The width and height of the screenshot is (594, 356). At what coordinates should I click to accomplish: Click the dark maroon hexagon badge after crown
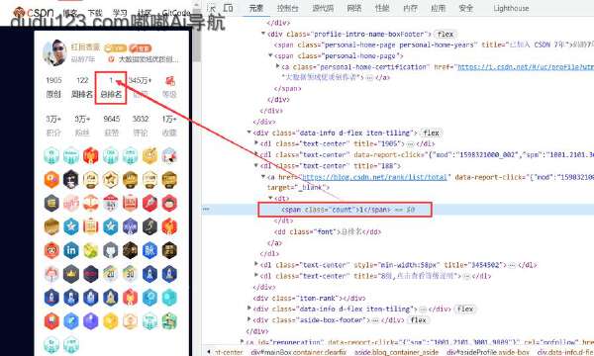(90, 274)
